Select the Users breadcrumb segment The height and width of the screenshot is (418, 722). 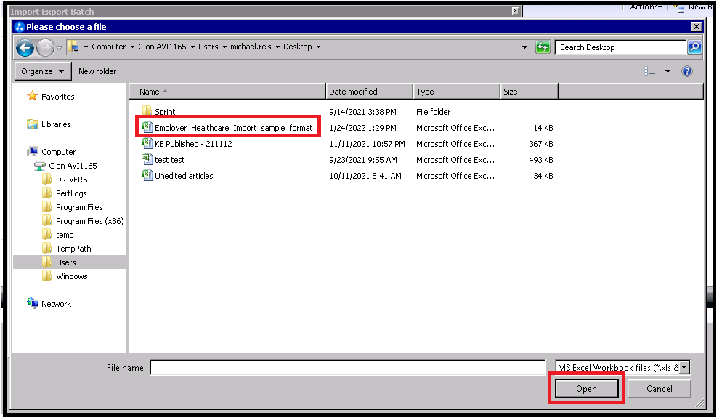click(x=208, y=47)
